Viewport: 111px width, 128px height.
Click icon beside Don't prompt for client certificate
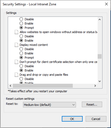pos(17,62)
